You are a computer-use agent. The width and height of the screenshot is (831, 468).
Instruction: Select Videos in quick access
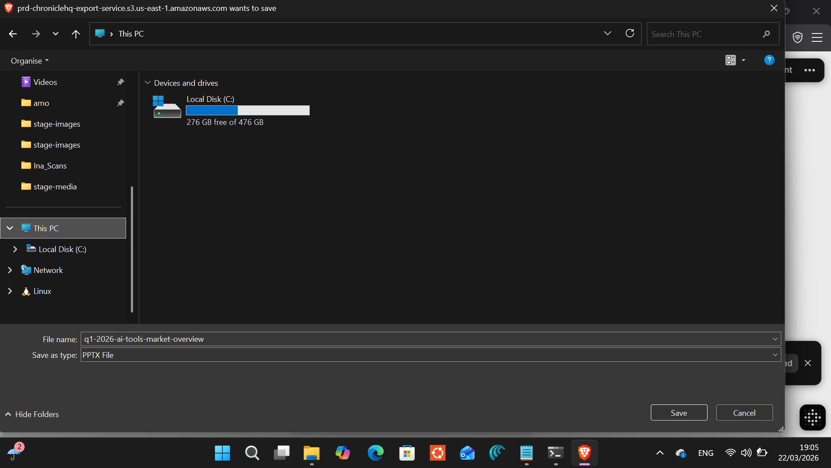(x=45, y=82)
